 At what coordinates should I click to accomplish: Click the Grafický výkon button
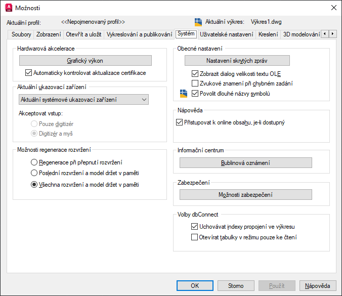(x=84, y=61)
